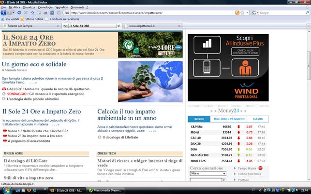This screenshot has height=194, width=311.
Task: Open the Segnalibri menu
Action: (61, 7)
